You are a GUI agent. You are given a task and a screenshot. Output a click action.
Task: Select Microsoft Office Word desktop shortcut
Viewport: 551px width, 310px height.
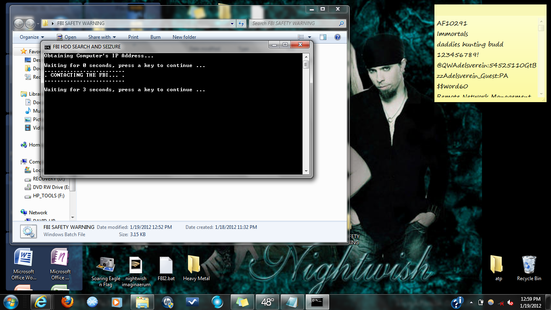(23, 264)
